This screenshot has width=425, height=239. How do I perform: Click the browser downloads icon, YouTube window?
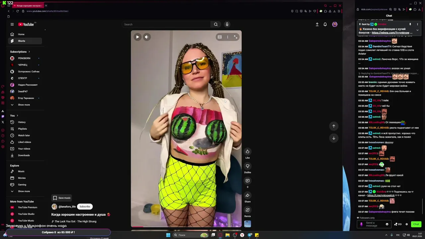pos(334,11)
